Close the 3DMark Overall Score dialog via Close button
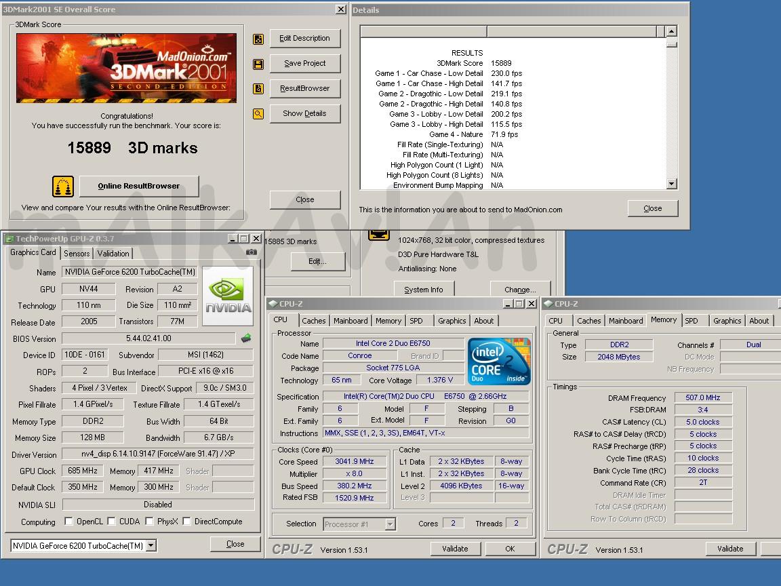The height and width of the screenshot is (586, 781). (305, 199)
